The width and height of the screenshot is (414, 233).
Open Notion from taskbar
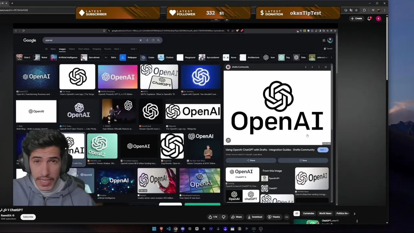[239, 229]
